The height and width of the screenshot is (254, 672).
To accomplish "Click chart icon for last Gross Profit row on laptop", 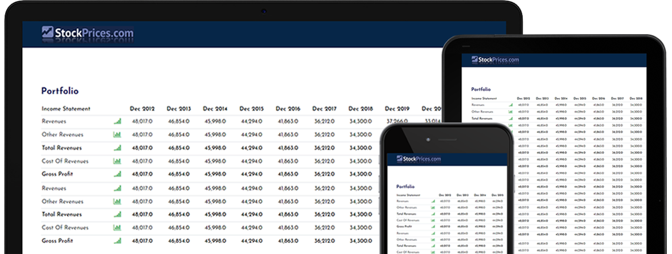I will 117,241.
